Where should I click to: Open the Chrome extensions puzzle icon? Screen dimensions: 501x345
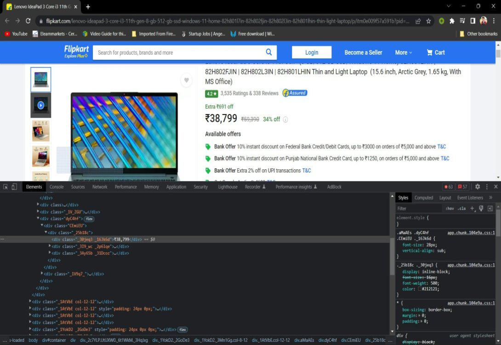[452, 21]
